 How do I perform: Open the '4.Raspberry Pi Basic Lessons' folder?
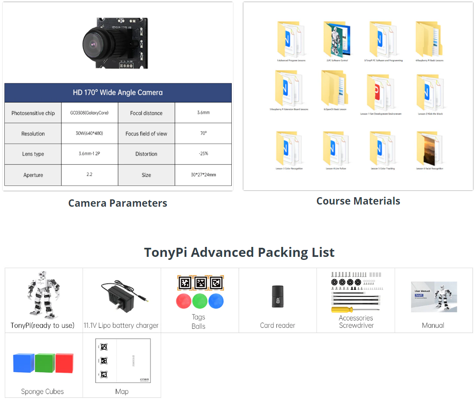tap(429, 39)
